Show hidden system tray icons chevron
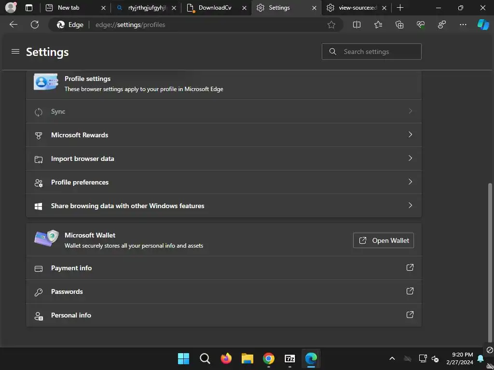 pos(392,358)
